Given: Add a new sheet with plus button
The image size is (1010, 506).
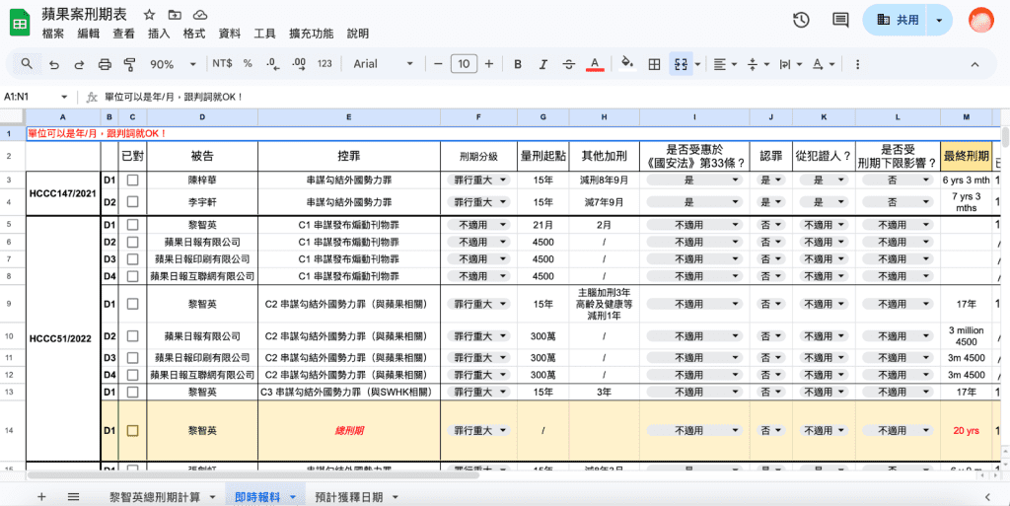Looking at the screenshot, I should coord(41,497).
